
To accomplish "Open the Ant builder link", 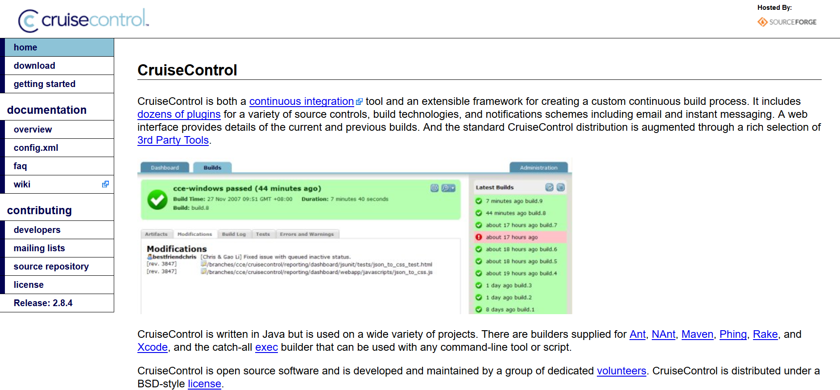I will point(637,335).
